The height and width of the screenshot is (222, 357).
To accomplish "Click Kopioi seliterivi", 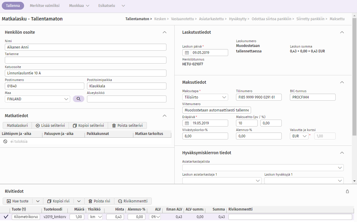I will (x=88, y=125).
